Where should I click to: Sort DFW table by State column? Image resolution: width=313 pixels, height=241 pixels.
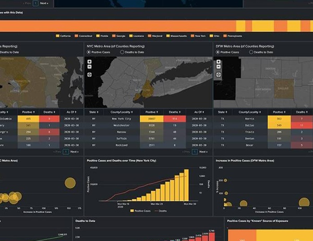(222, 112)
